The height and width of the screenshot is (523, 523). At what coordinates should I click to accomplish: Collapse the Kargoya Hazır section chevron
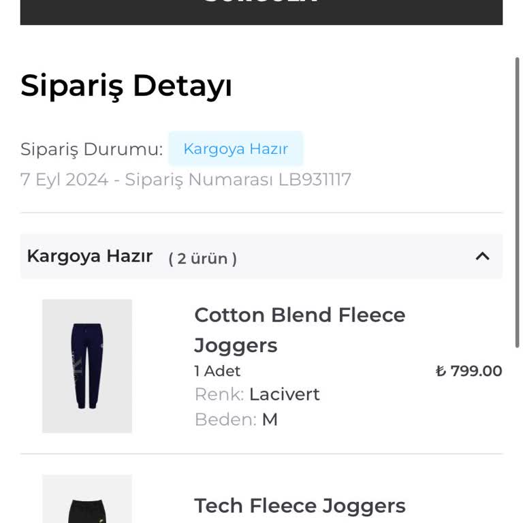(x=482, y=256)
